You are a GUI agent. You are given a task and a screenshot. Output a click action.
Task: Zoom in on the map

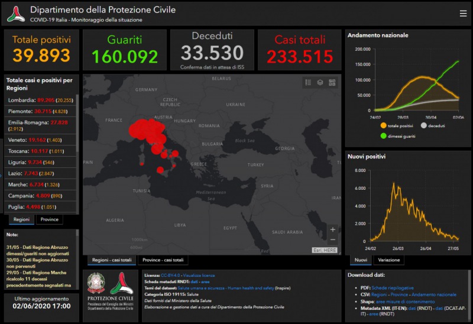tap(333, 229)
